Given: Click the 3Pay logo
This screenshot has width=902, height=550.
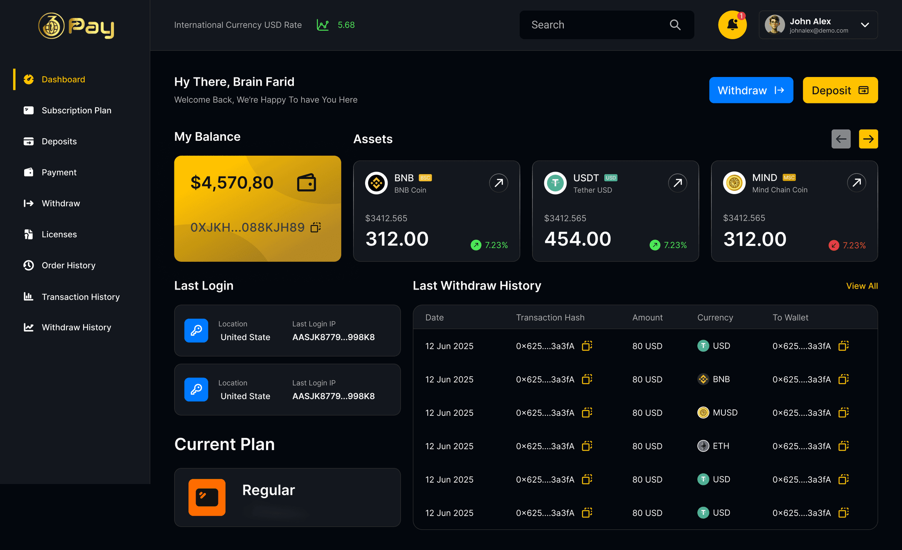Looking at the screenshot, I should pos(76,26).
